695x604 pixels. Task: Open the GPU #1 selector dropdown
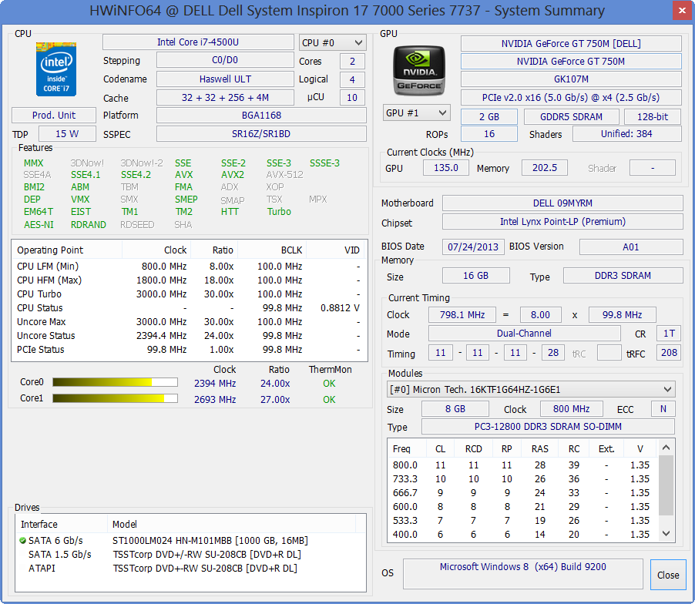click(x=416, y=113)
